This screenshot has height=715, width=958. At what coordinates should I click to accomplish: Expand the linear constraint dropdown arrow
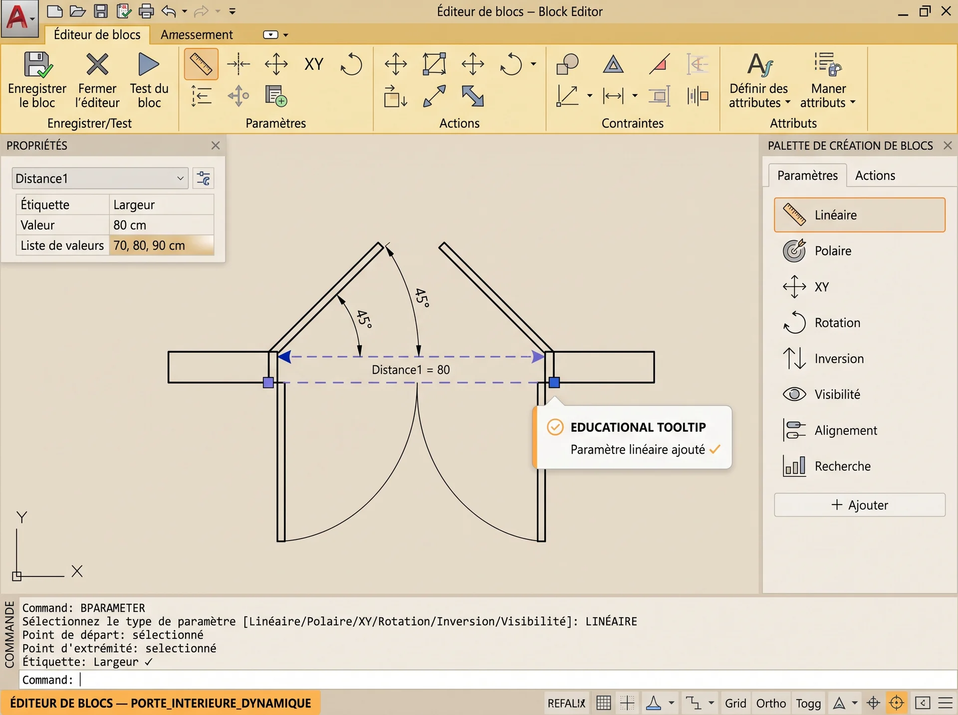[635, 96]
